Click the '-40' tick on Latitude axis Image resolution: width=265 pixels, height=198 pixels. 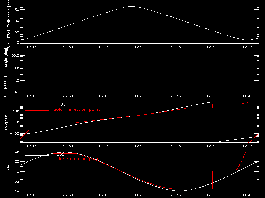tap(16, 191)
